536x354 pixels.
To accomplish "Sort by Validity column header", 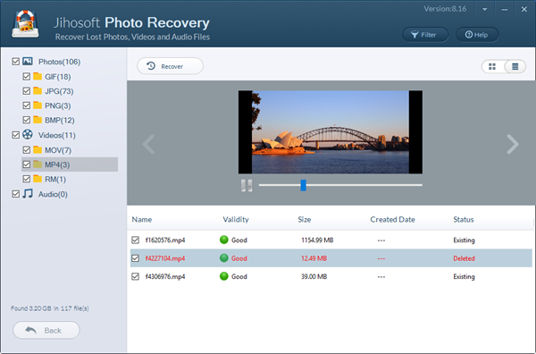I will (x=236, y=220).
